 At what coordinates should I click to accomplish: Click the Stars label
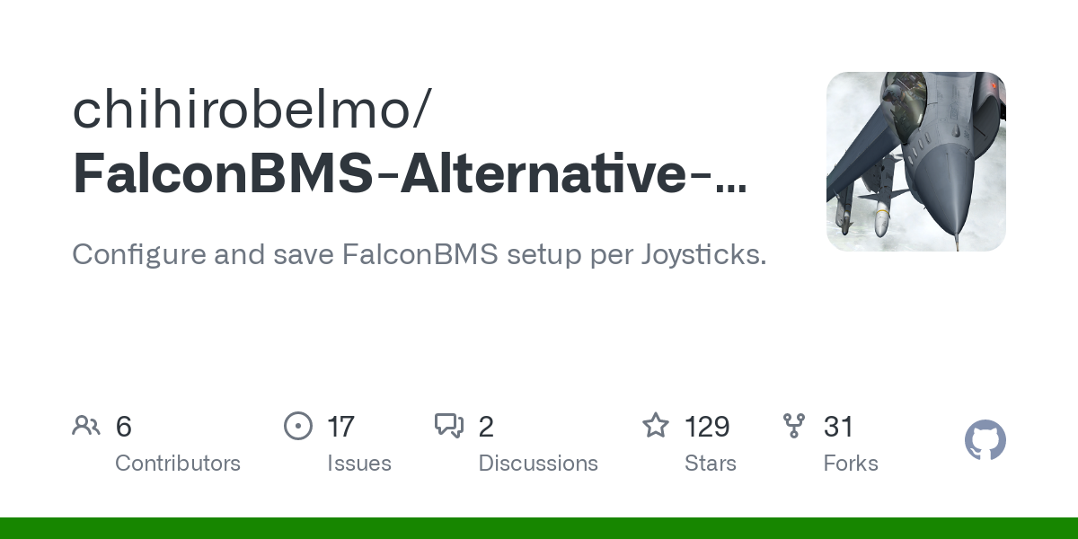tap(711, 464)
